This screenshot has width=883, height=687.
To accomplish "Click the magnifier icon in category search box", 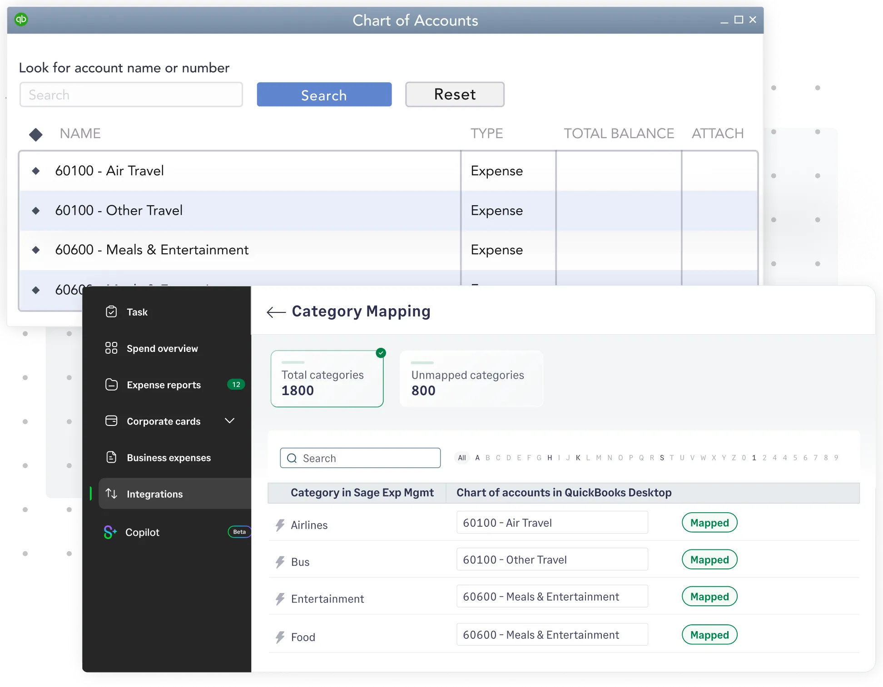I will [x=292, y=458].
